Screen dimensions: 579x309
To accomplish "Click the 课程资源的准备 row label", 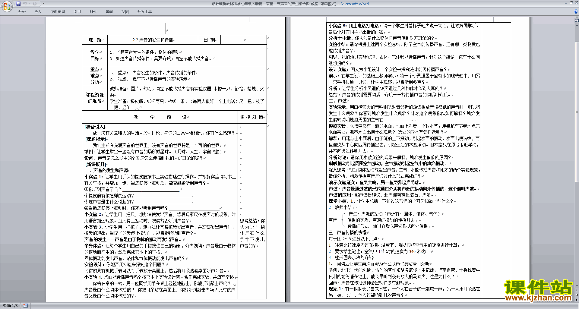I will 95,98.
